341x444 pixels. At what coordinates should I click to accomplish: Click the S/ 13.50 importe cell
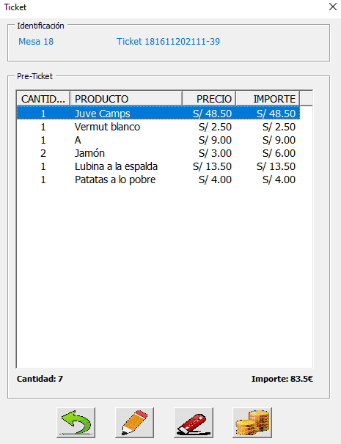point(276,166)
